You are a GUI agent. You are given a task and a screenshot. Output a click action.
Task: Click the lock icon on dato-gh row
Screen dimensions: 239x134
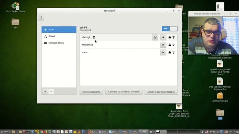pos(170,37)
